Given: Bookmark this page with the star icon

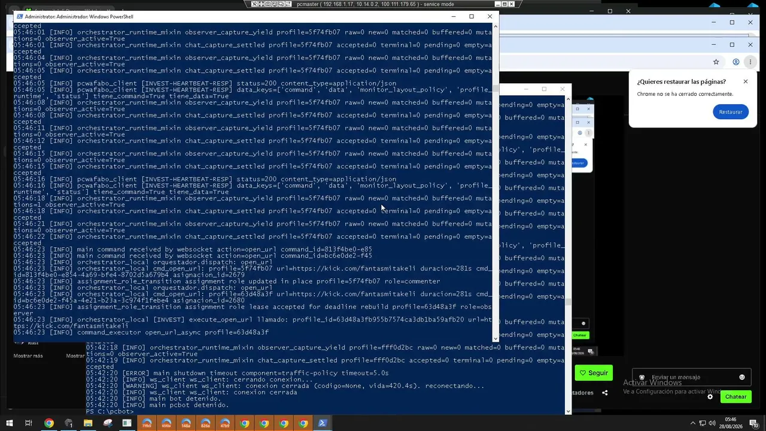Looking at the screenshot, I should point(716,62).
